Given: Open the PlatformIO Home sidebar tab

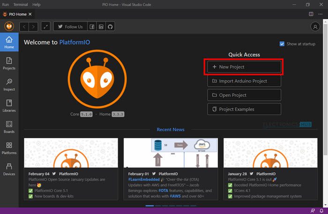Looking at the screenshot, I should click(9, 42).
